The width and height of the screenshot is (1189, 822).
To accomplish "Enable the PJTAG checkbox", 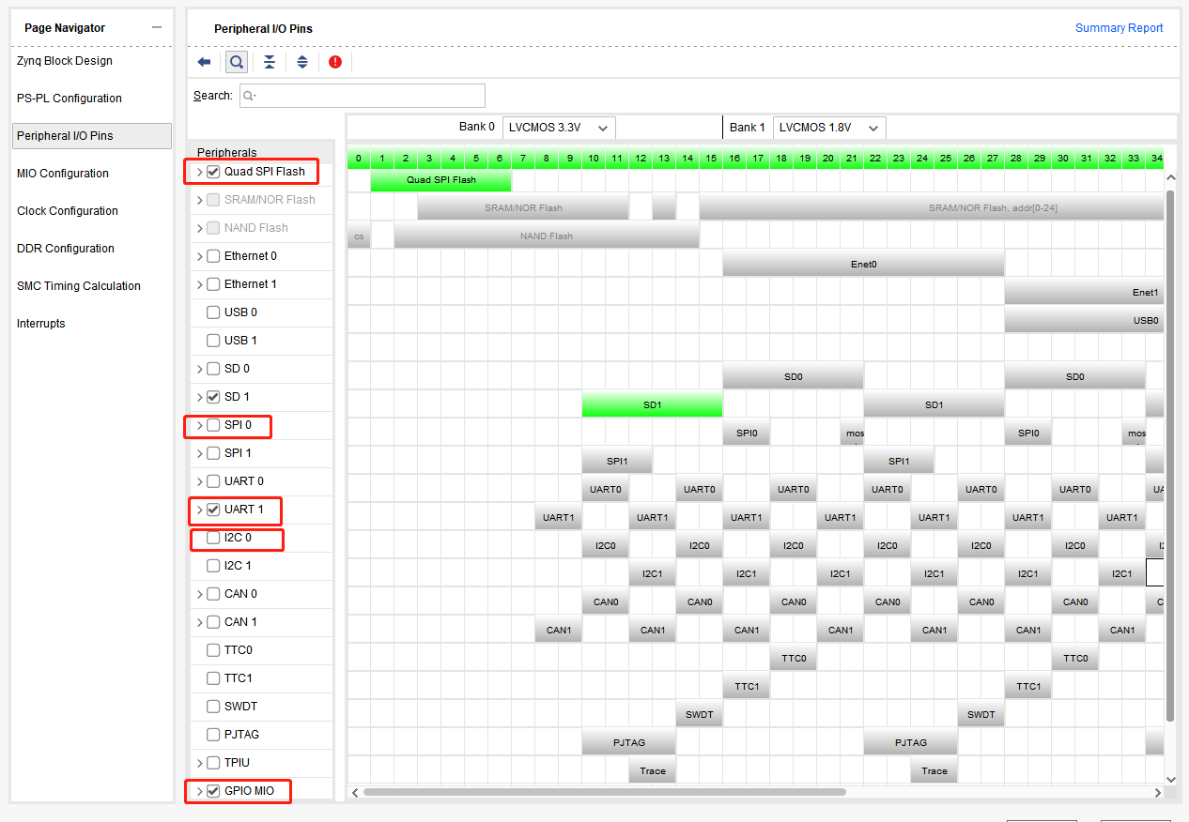I will tap(213, 735).
